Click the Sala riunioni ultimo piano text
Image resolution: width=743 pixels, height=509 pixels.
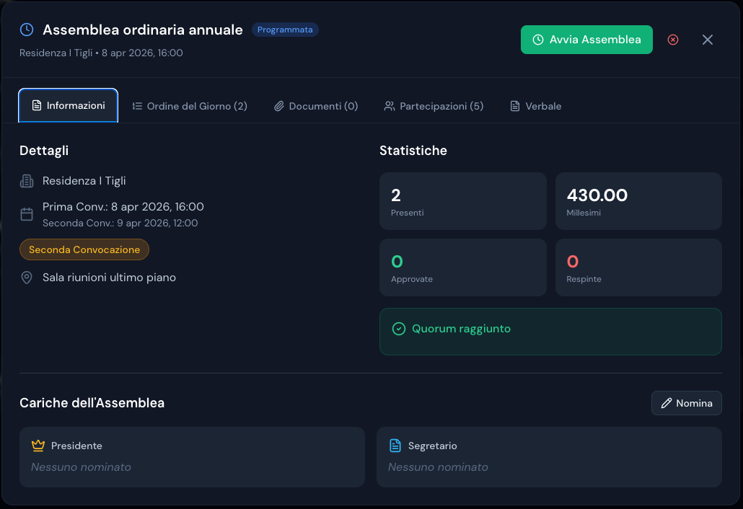[109, 278]
